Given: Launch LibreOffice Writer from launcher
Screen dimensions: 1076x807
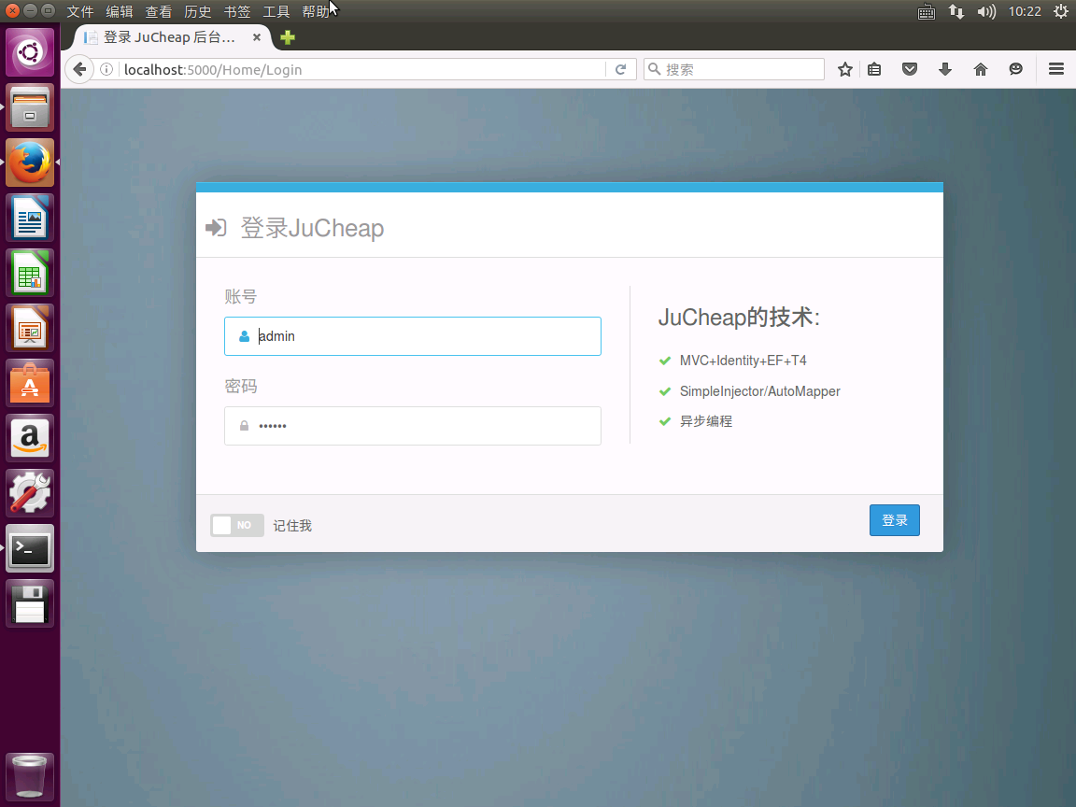Looking at the screenshot, I should tap(30, 219).
